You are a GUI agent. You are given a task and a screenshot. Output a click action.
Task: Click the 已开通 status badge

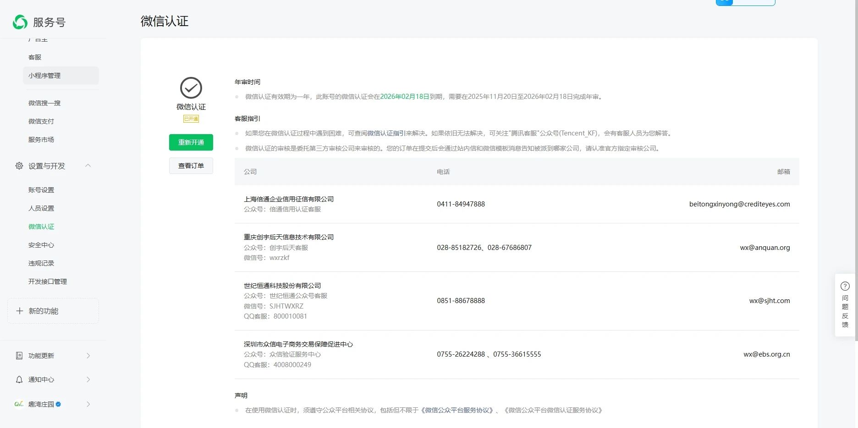191,119
